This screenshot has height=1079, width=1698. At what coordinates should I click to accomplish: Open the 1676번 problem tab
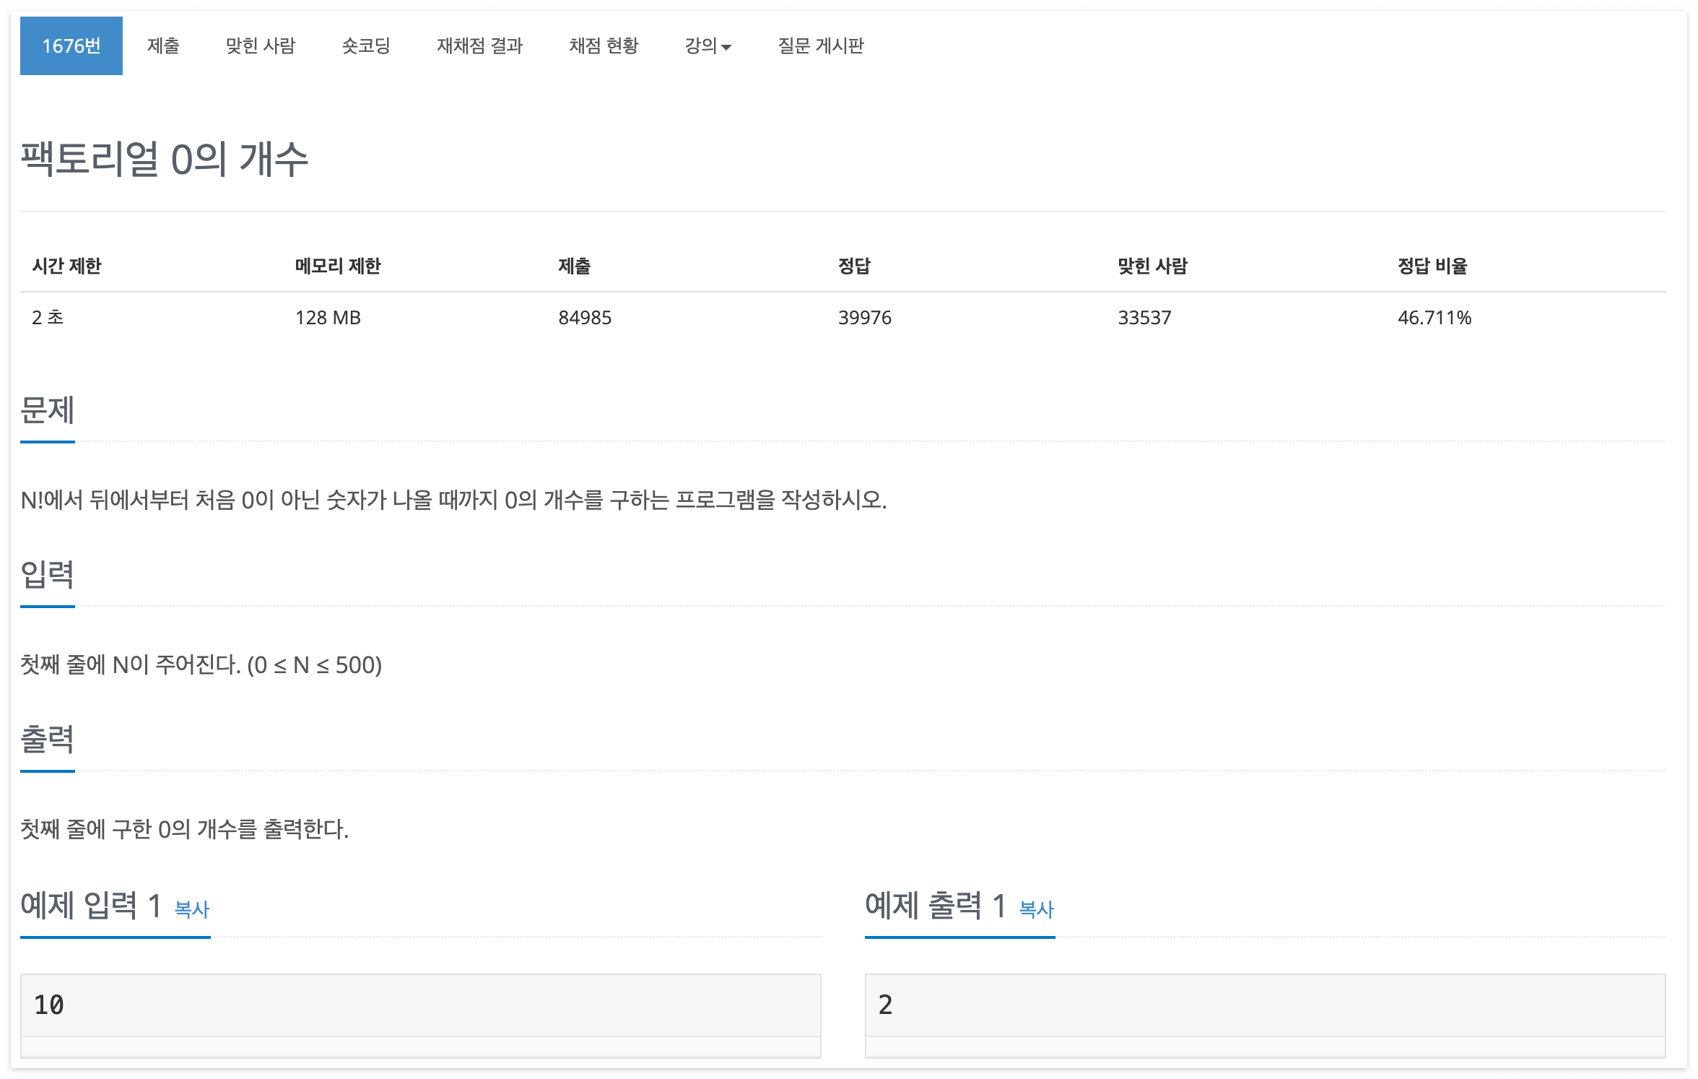click(71, 46)
